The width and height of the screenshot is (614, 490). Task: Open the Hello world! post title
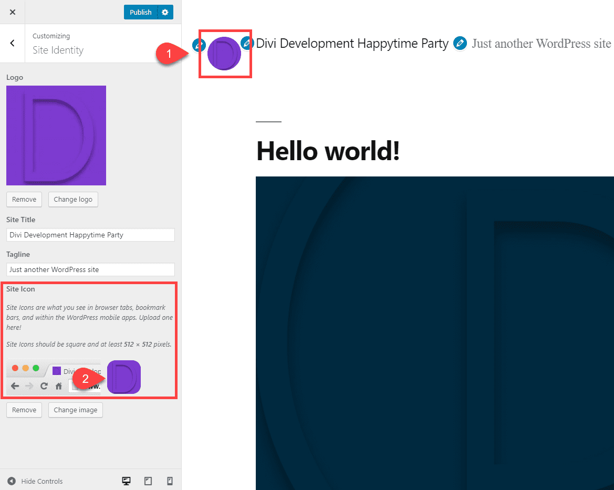click(328, 151)
